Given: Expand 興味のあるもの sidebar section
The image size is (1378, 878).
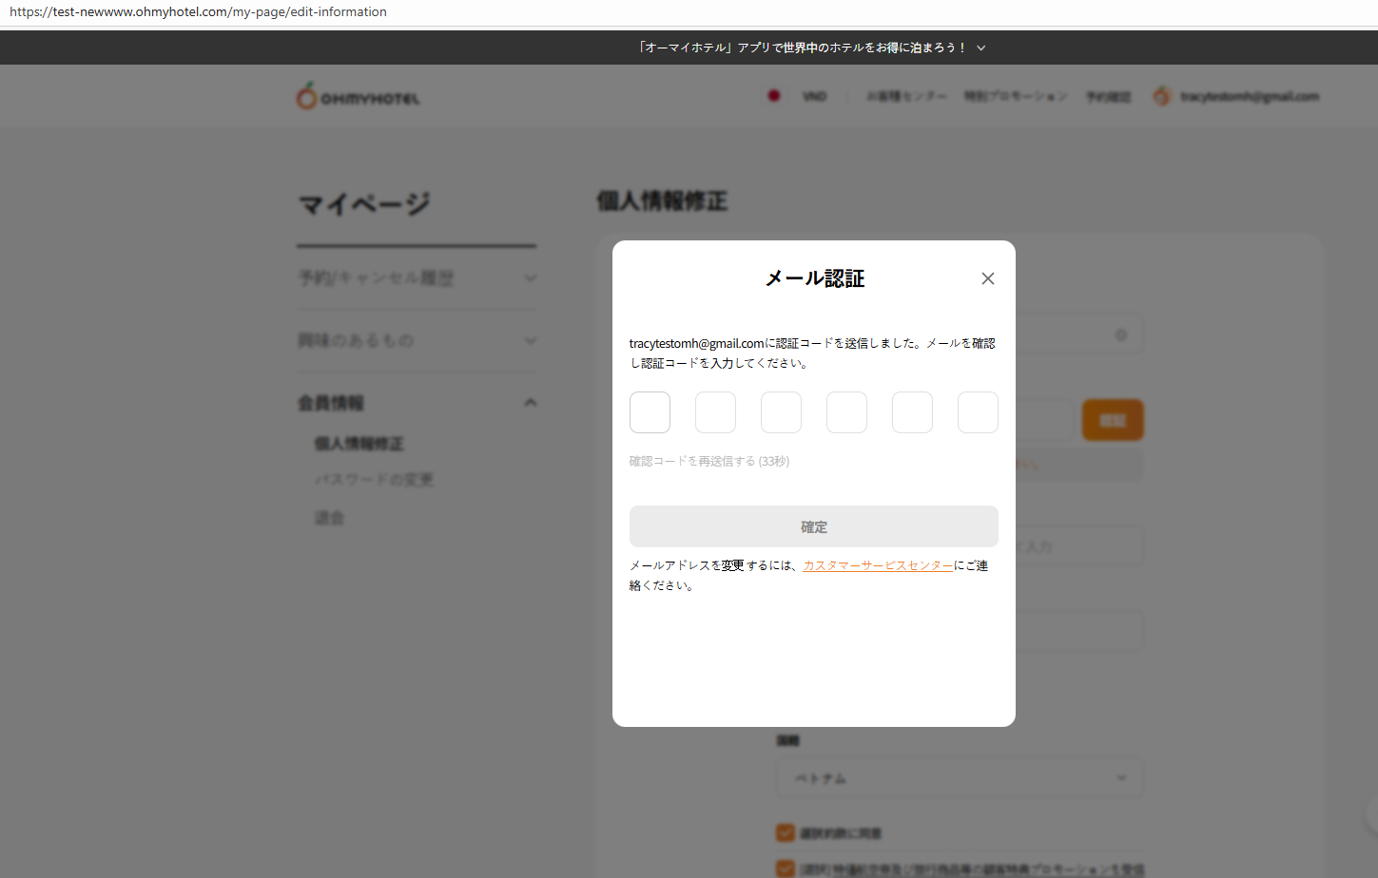Looking at the screenshot, I should click(x=417, y=340).
